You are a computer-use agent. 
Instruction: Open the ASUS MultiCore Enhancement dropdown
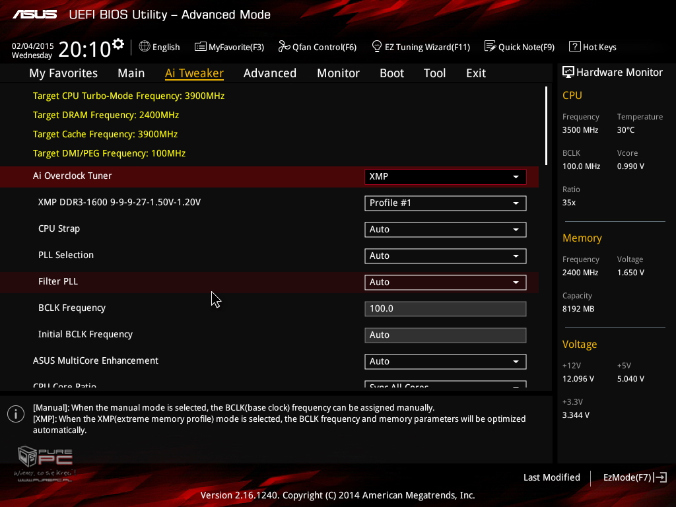(446, 361)
